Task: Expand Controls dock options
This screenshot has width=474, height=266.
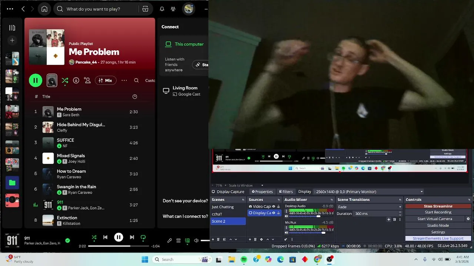Action: [x=469, y=200]
